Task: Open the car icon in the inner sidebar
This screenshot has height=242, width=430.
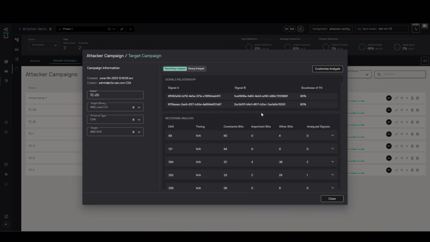Action: (17, 50)
